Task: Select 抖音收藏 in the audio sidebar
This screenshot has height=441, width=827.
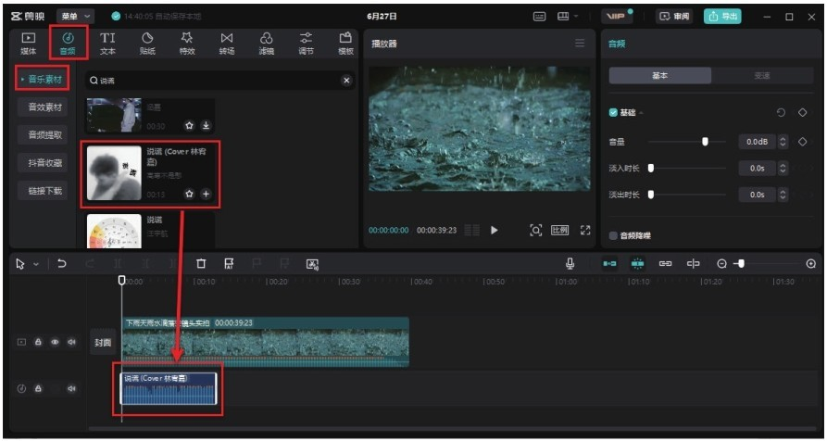Action: point(44,163)
